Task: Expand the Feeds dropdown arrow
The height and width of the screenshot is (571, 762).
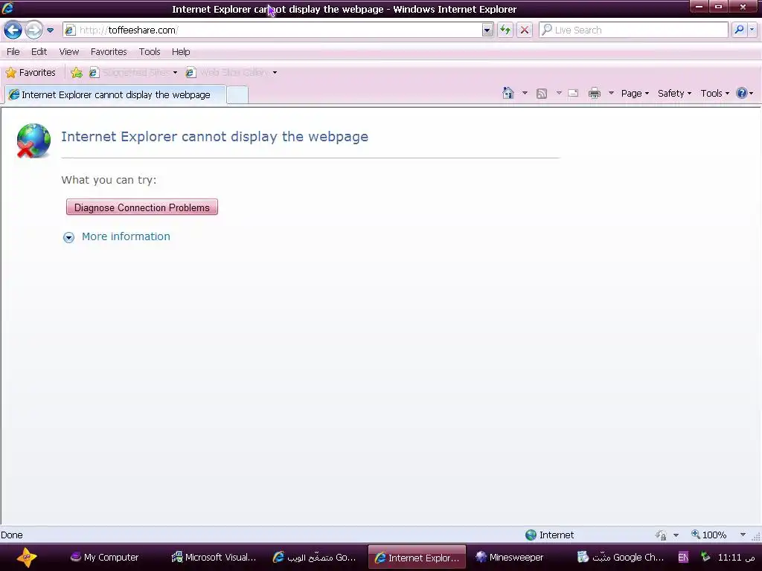Action: click(x=559, y=93)
